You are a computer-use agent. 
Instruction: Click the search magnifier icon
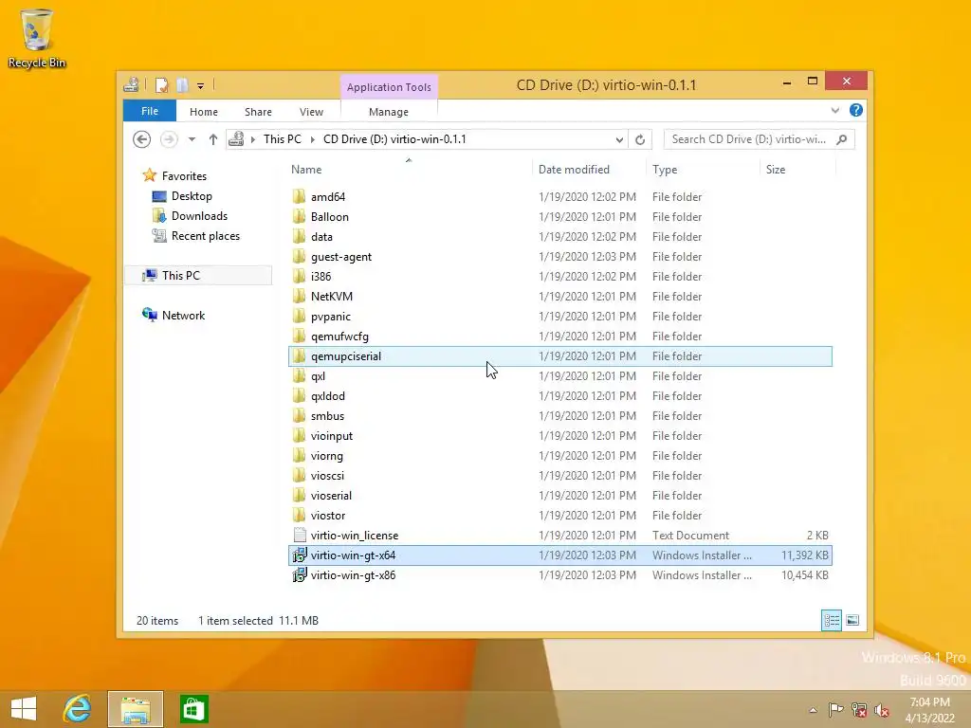tap(842, 139)
